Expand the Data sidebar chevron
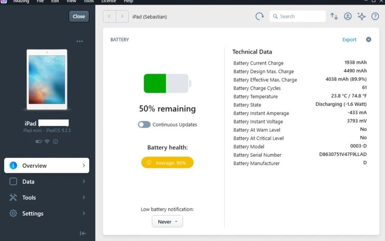385x241 pixels. pos(84,181)
